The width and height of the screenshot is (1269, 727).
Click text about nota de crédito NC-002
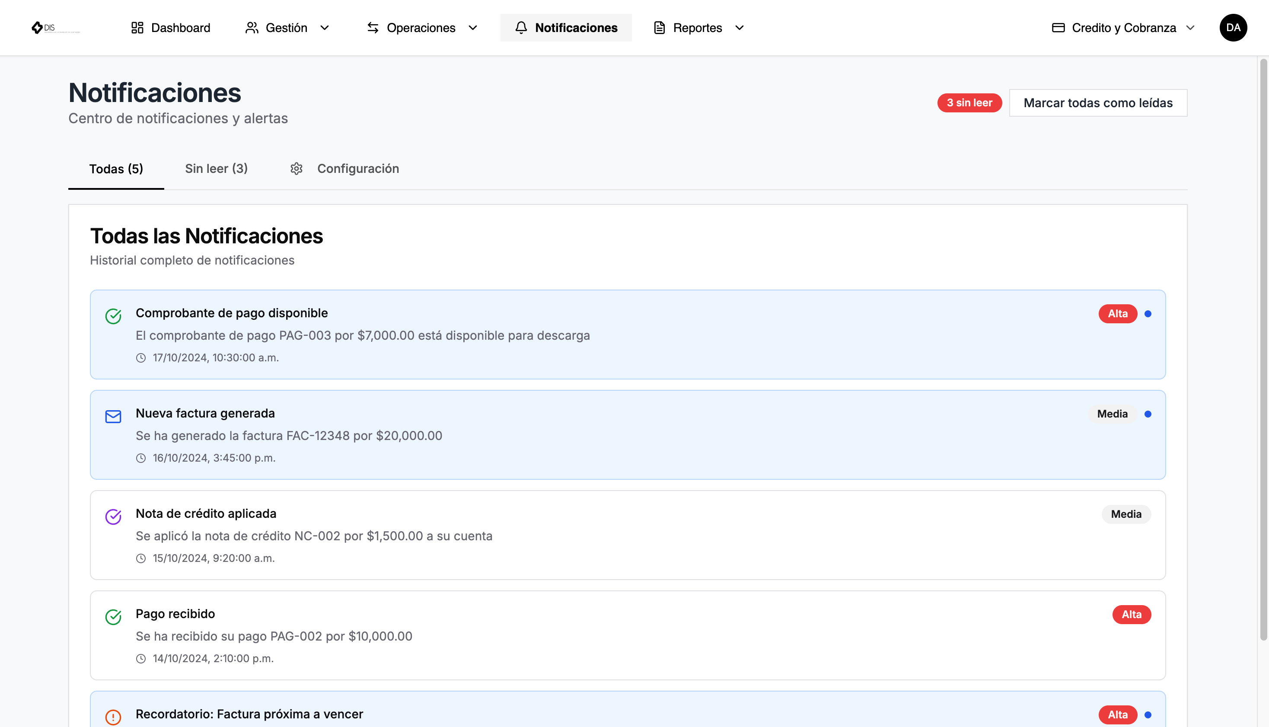tap(314, 536)
